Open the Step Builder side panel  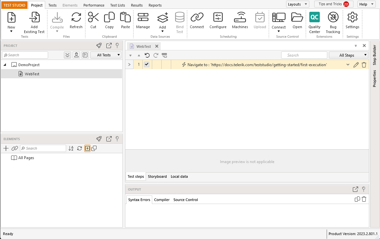click(374, 55)
